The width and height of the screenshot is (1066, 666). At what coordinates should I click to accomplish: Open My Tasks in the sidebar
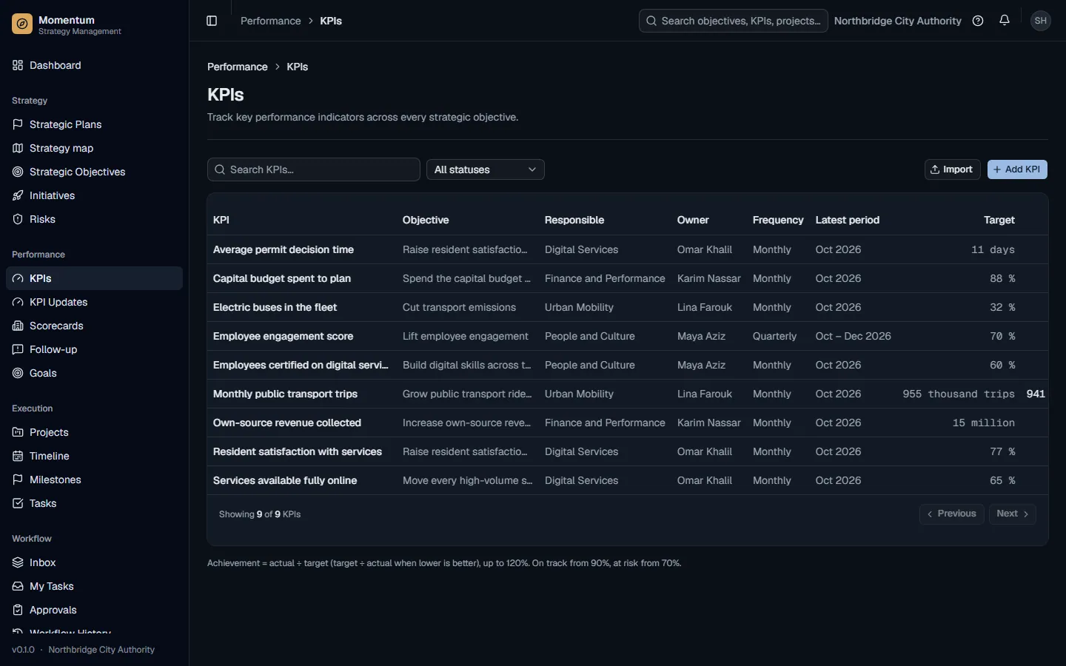(94, 586)
